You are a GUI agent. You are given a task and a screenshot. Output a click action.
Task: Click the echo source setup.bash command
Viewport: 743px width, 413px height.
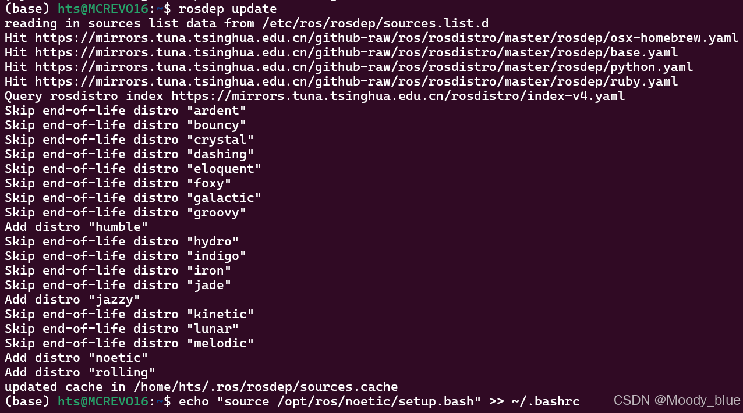click(379, 401)
